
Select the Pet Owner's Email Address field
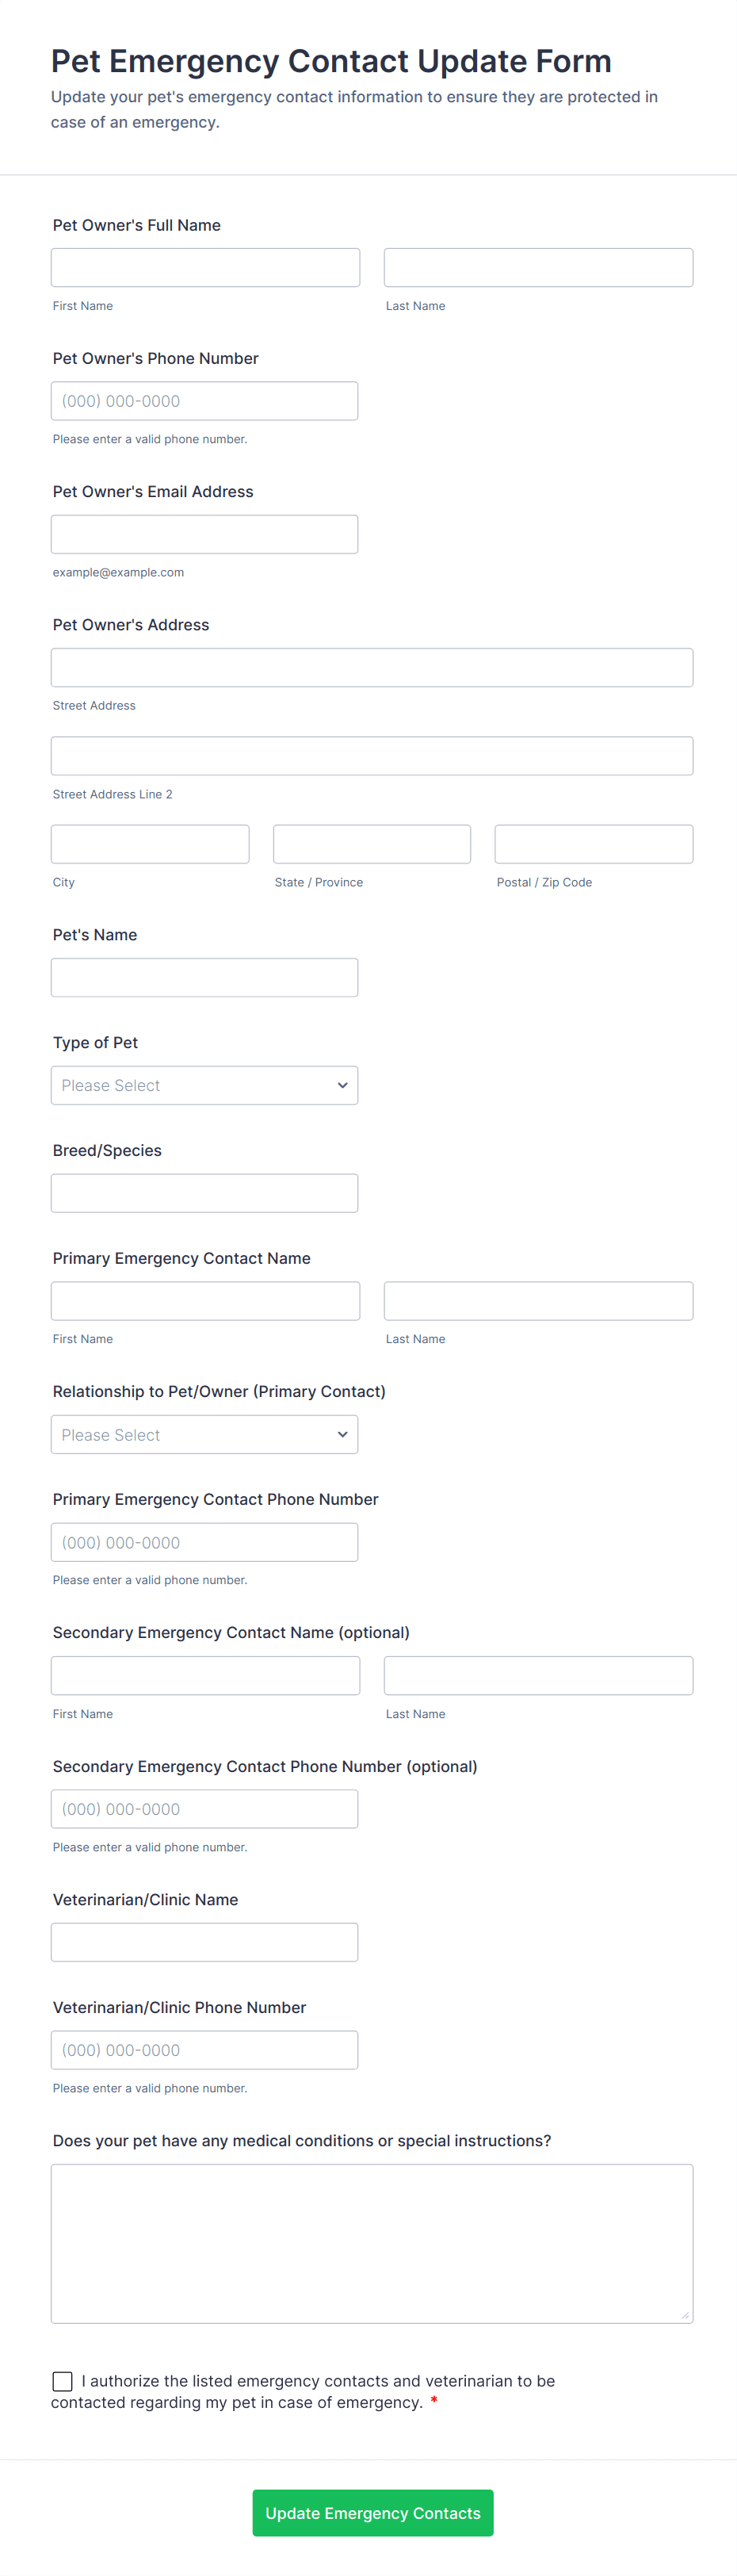[204, 534]
